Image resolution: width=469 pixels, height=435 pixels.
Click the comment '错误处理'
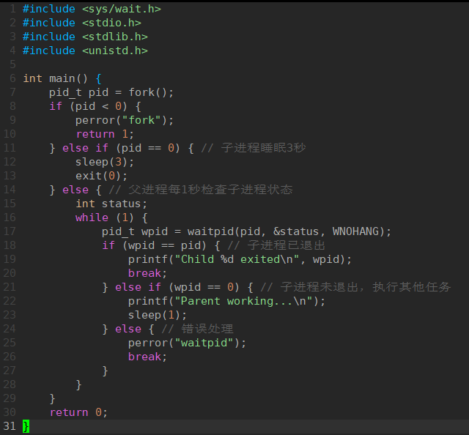click(x=207, y=329)
